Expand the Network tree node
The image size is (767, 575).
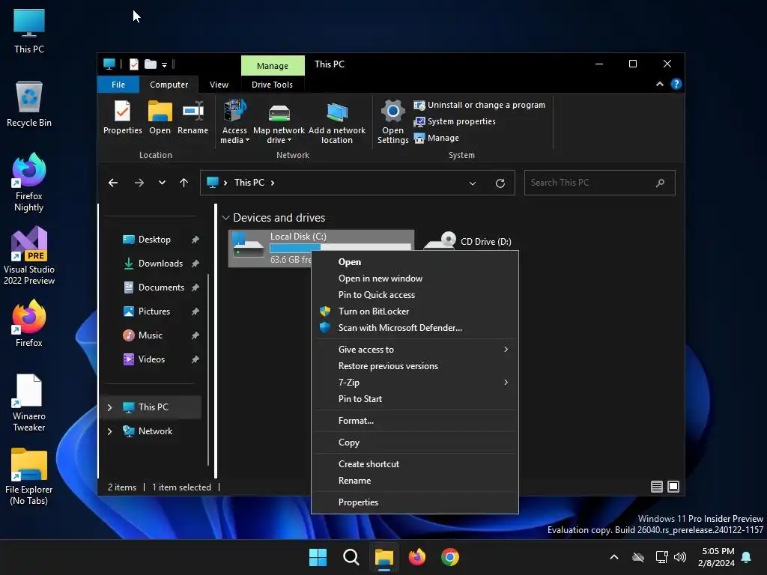(x=109, y=431)
